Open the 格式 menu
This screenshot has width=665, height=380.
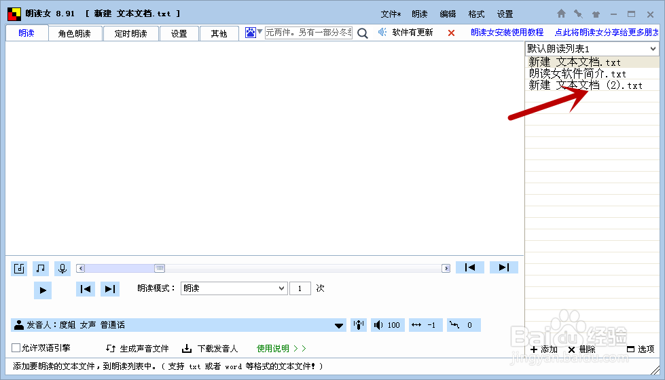476,14
